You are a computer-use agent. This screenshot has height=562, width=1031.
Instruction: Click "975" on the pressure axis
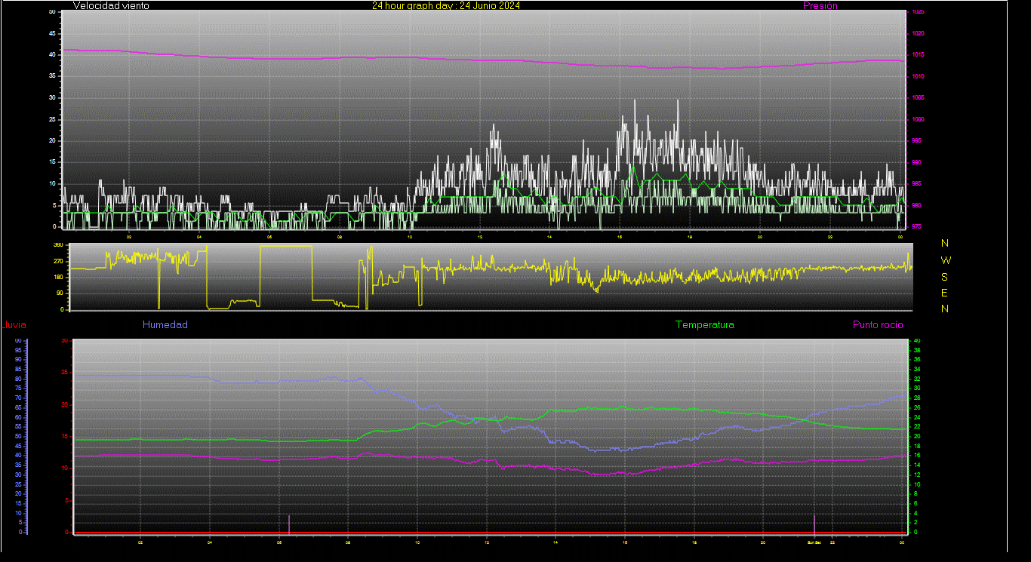click(x=916, y=226)
